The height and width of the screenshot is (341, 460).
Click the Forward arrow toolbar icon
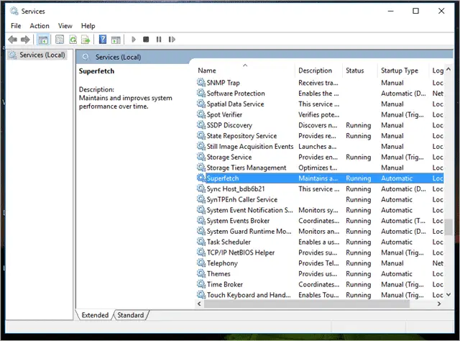[25, 40]
